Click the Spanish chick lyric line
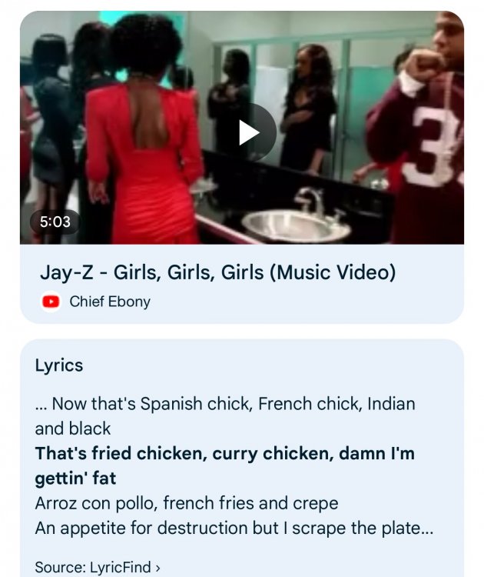 pos(225,415)
